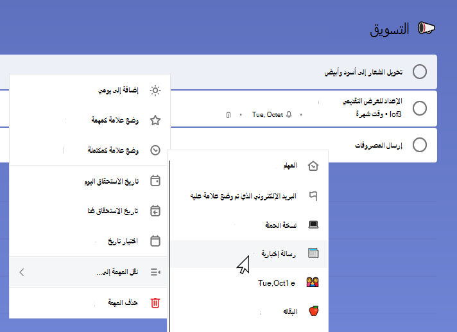Select إضافة إلى يومي menu entry
Screen dimensions: 457x332
(90, 91)
